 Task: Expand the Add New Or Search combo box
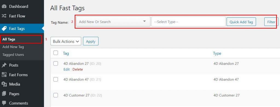click(113, 22)
